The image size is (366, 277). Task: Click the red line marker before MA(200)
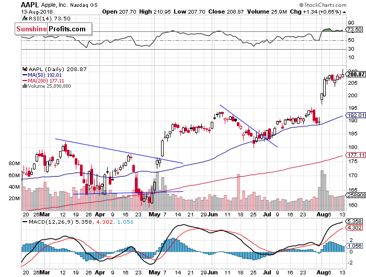[x=25, y=80]
